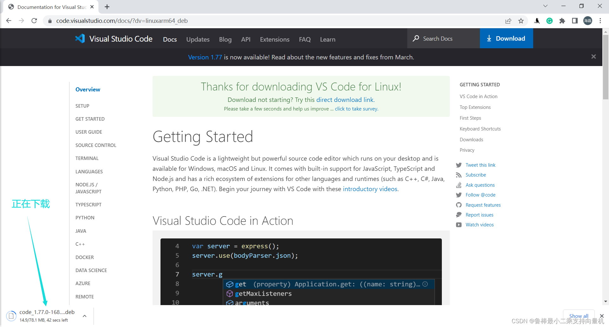Open the browser Extensions puzzle icon
This screenshot has width=609, height=327.
click(x=562, y=21)
